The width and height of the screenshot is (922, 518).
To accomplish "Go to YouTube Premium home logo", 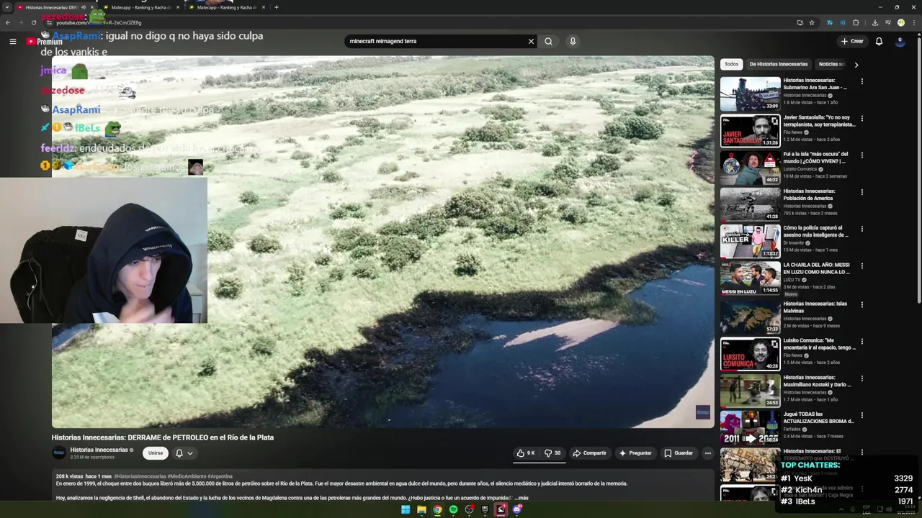I will click(45, 42).
